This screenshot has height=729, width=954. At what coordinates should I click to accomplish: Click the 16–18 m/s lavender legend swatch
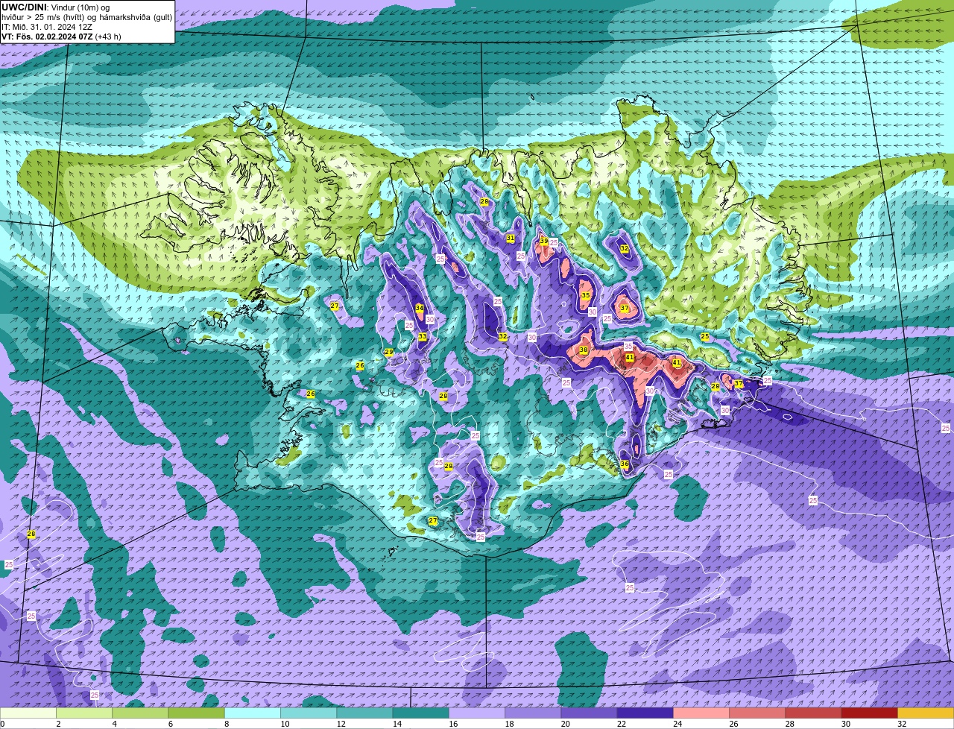477,713
